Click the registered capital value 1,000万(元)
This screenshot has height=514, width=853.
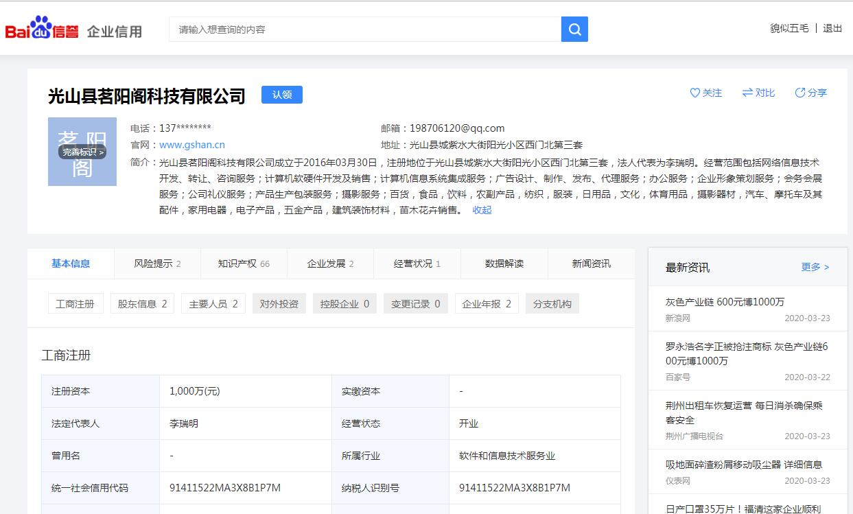pos(195,391)
